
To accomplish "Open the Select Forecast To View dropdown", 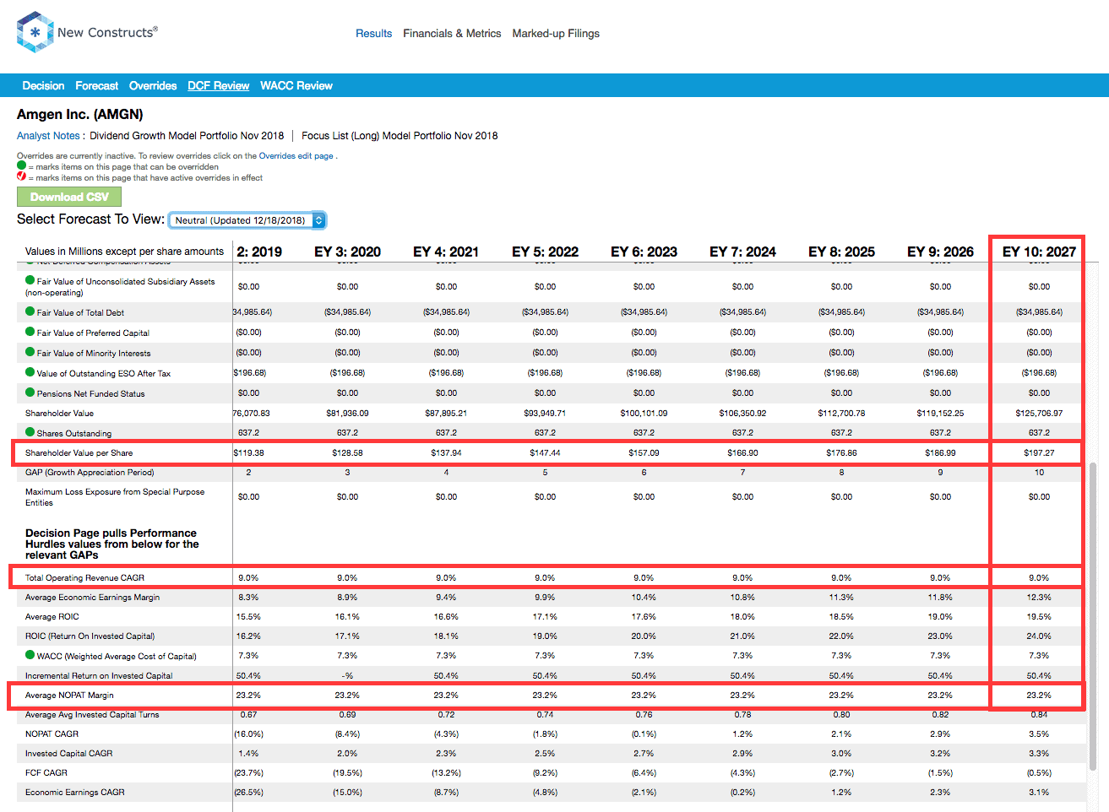I will 247,220.
